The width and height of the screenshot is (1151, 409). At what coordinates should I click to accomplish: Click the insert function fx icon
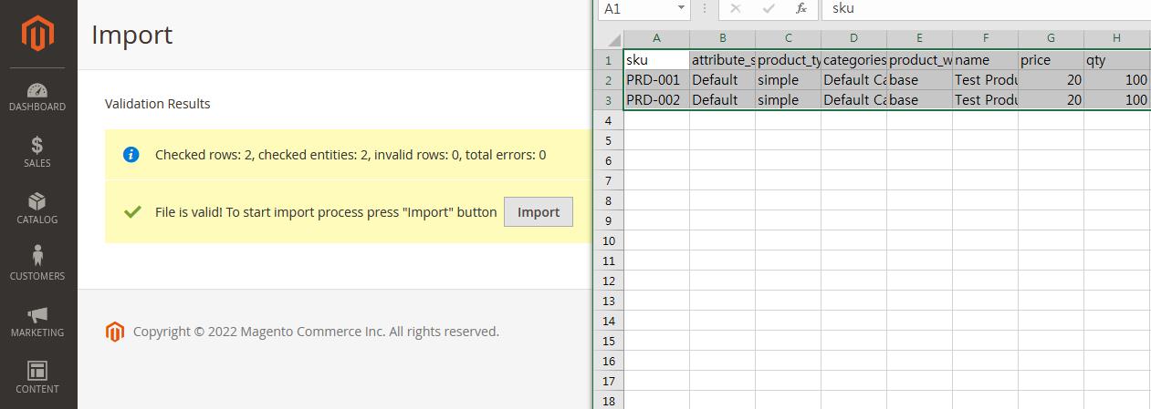click(800, 8)
